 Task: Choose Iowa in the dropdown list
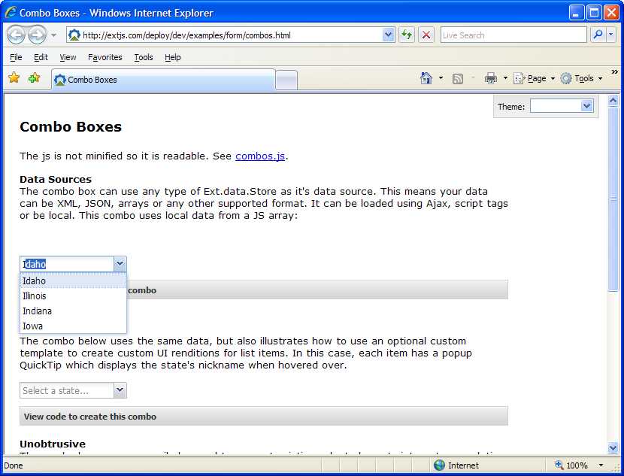pos(32,326)
